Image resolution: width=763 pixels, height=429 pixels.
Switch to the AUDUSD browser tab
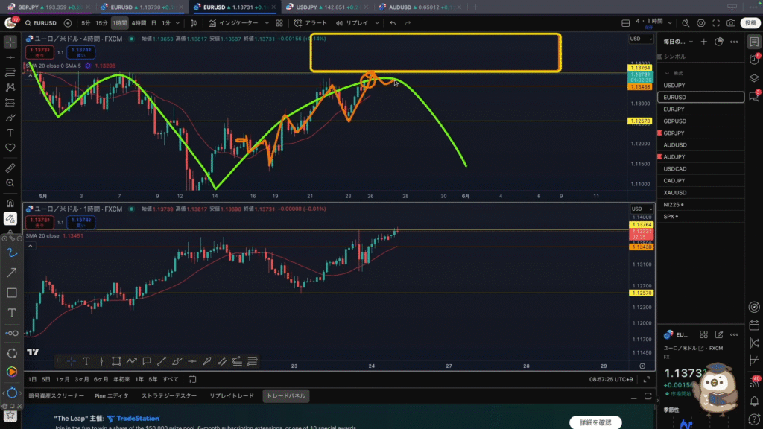click(x=420, y=7)
